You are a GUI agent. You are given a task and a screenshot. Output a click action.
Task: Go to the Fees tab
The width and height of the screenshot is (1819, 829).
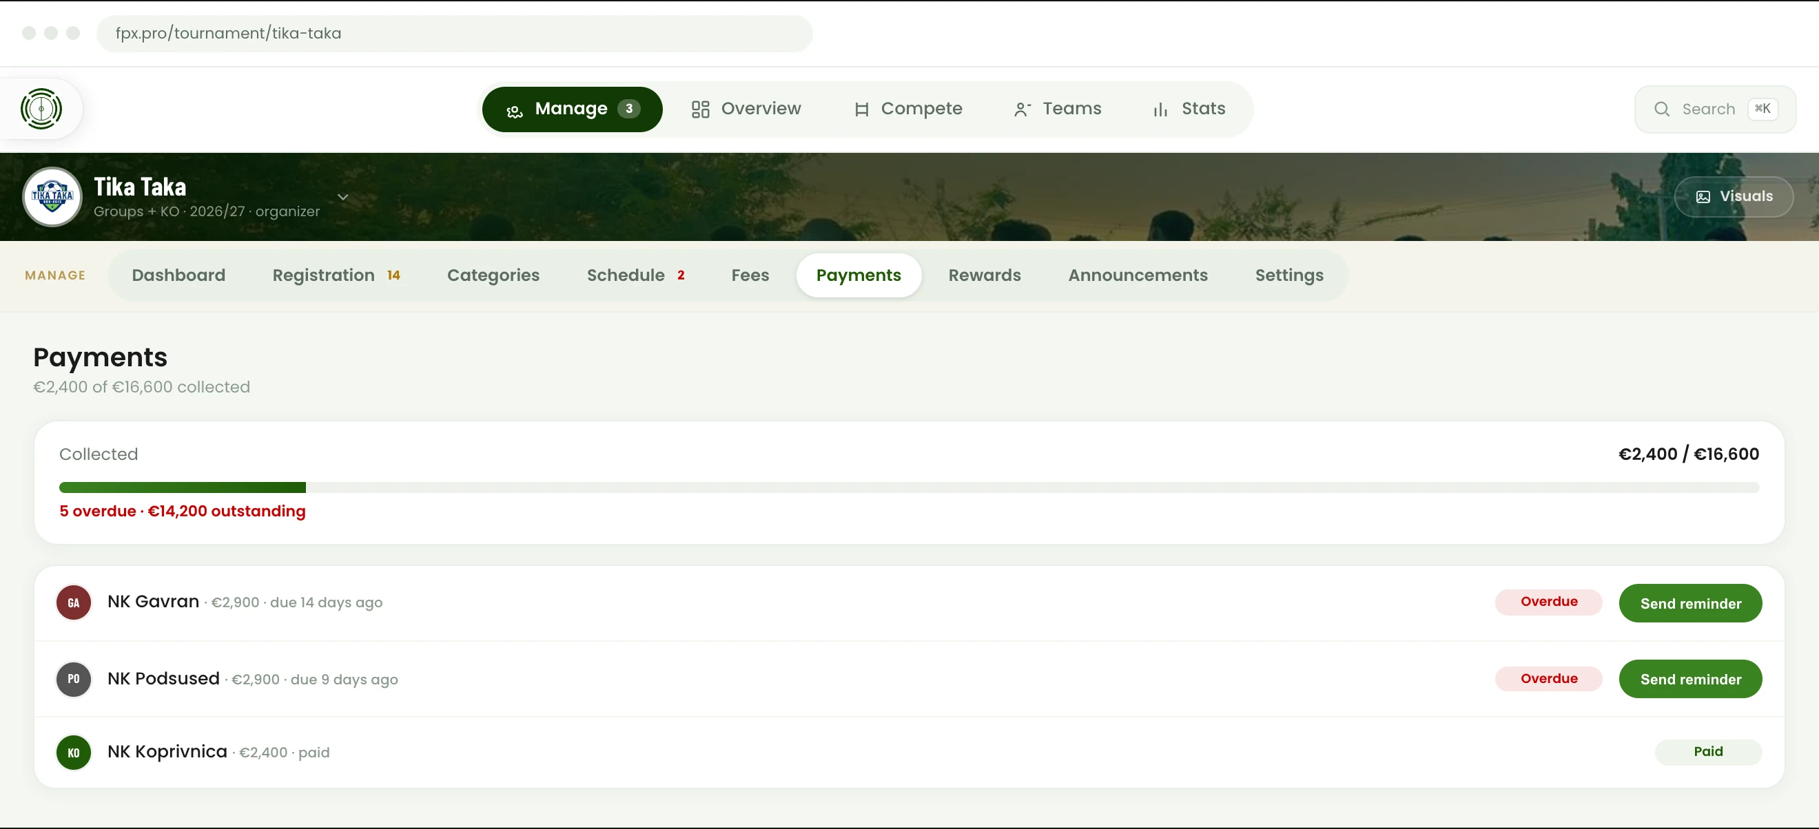click(x=750, y=276)
